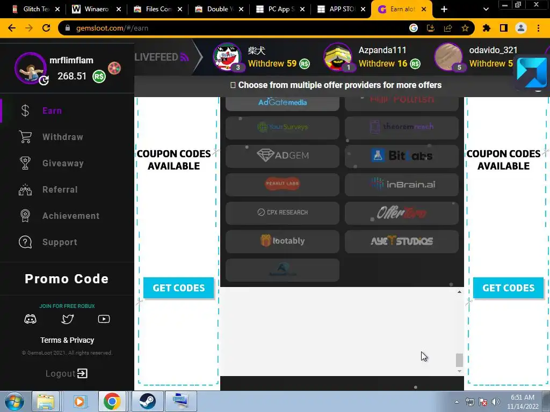Open the Terms & Privacy link
550x412 pixels.
tap(67, 340)
